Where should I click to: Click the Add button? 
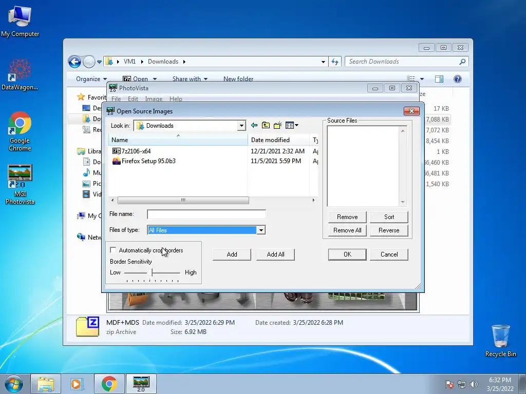click(232, 254)
